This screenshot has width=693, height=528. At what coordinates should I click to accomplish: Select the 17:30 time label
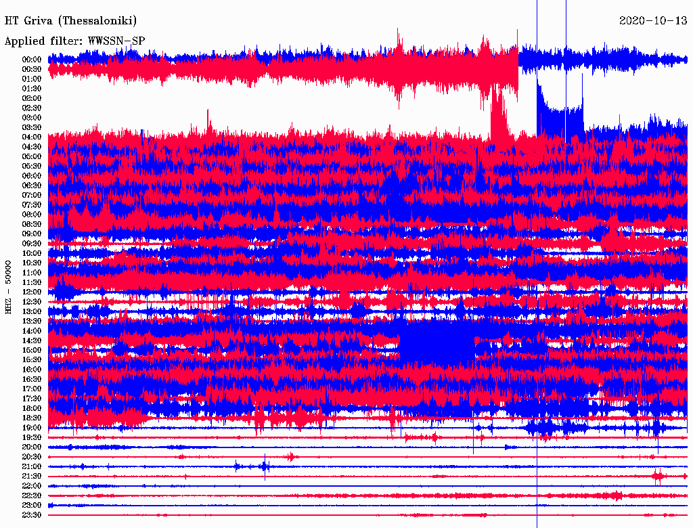32,399
